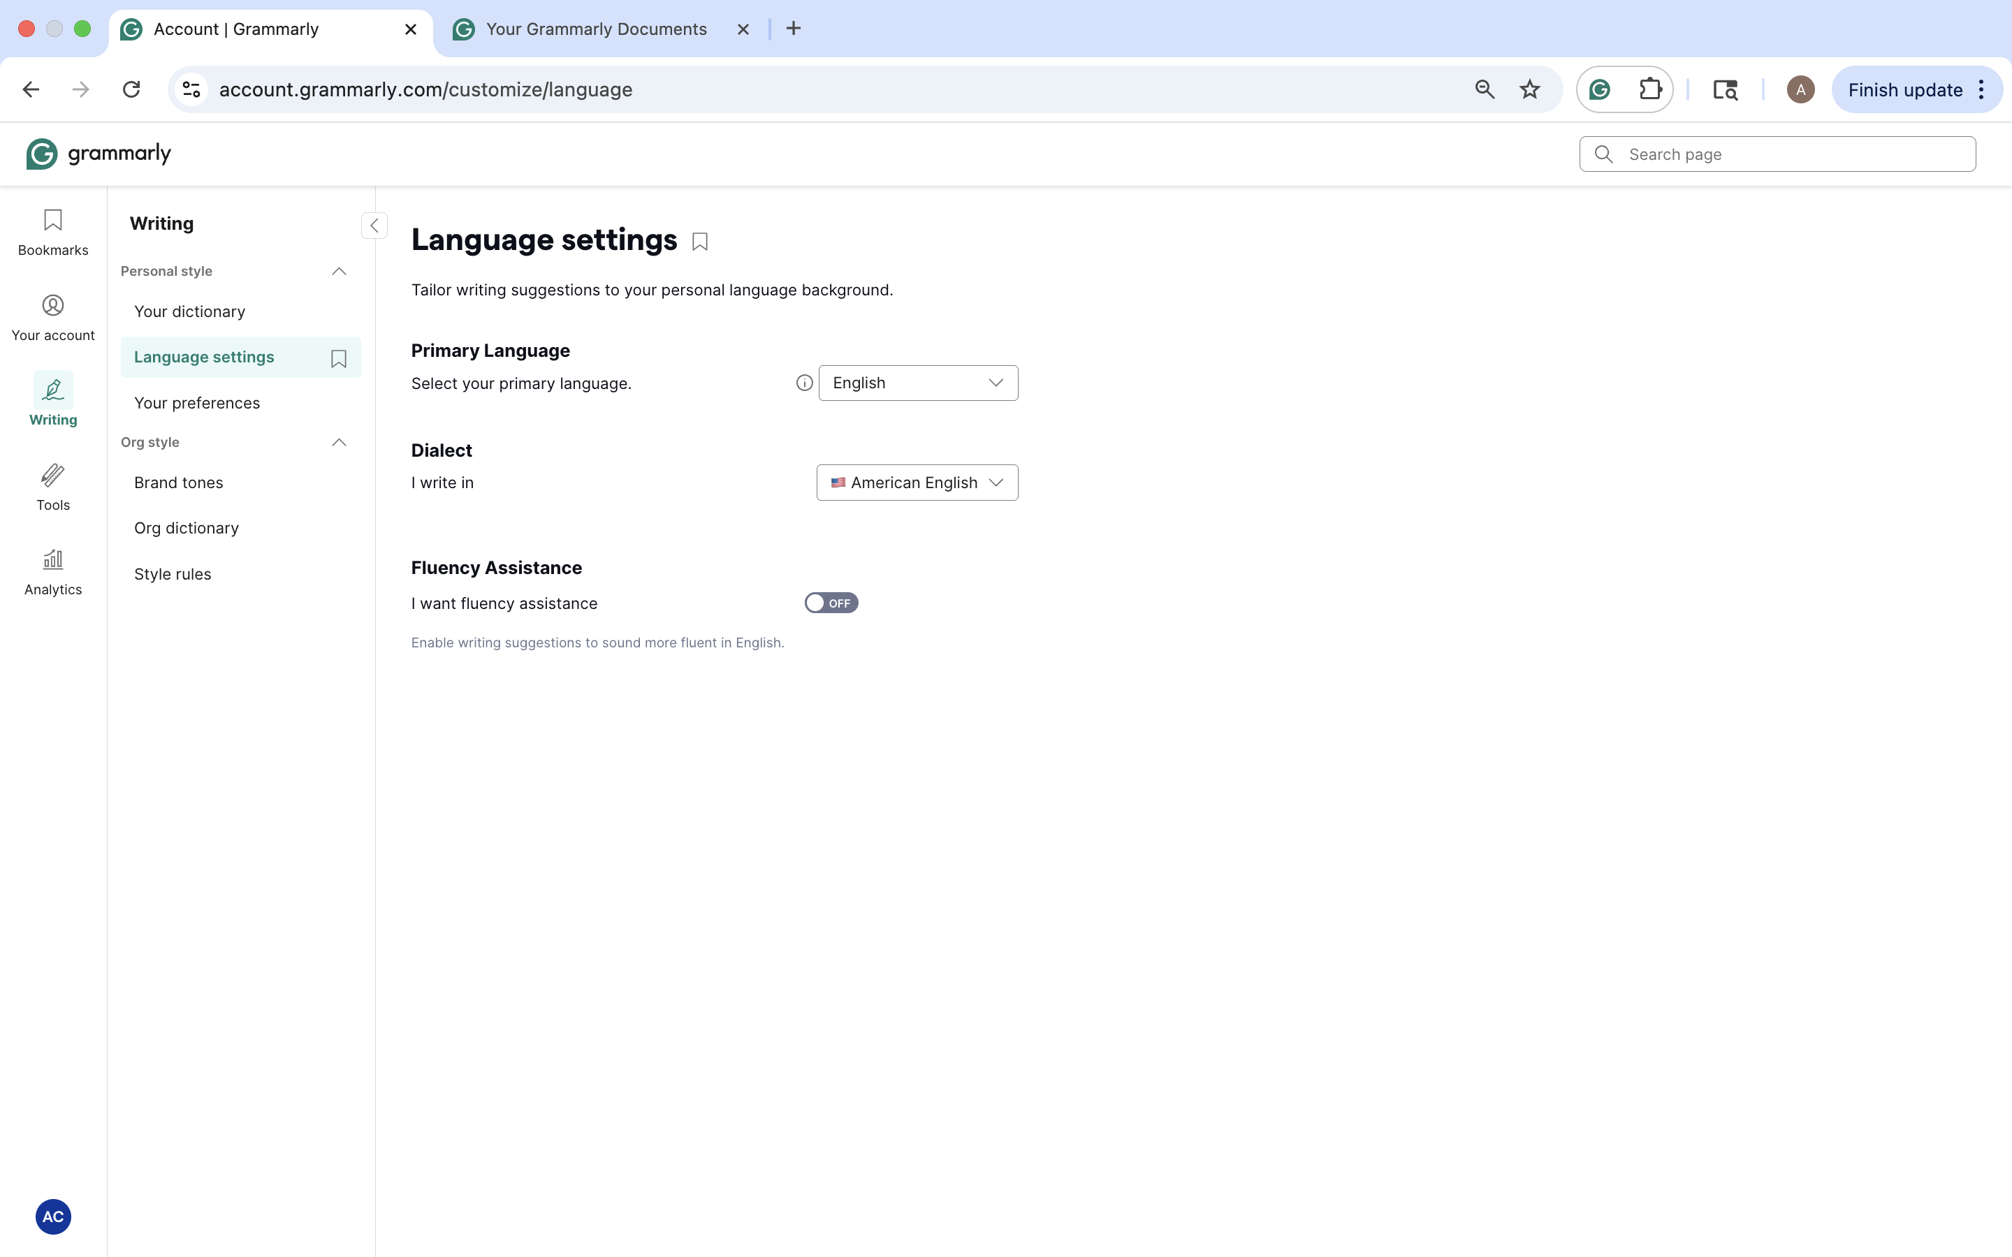Select the Account | Grammarly tab
Viewport: 2012px width, 1257px height.
(235, 28)
